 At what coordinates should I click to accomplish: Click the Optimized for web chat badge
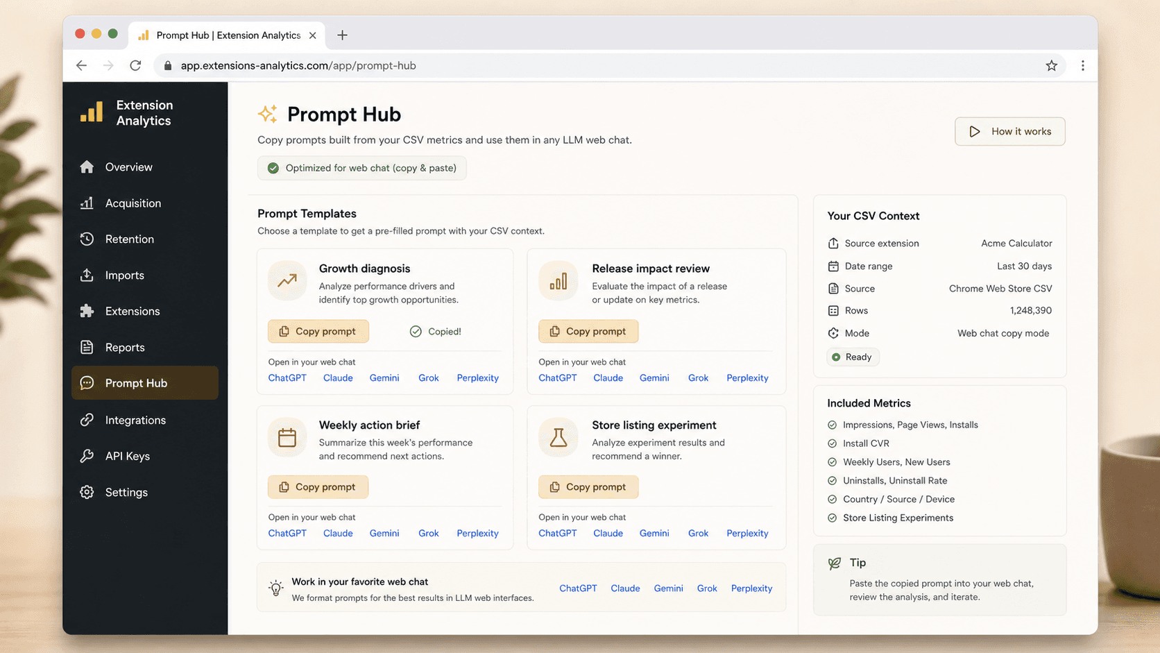[x=361, y=168]
